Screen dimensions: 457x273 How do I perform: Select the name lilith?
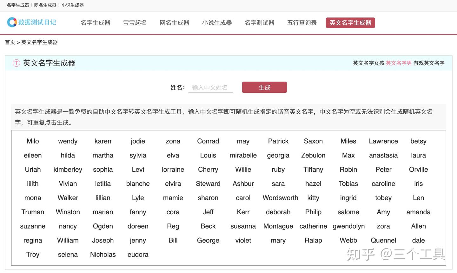[x=33, y=184]
